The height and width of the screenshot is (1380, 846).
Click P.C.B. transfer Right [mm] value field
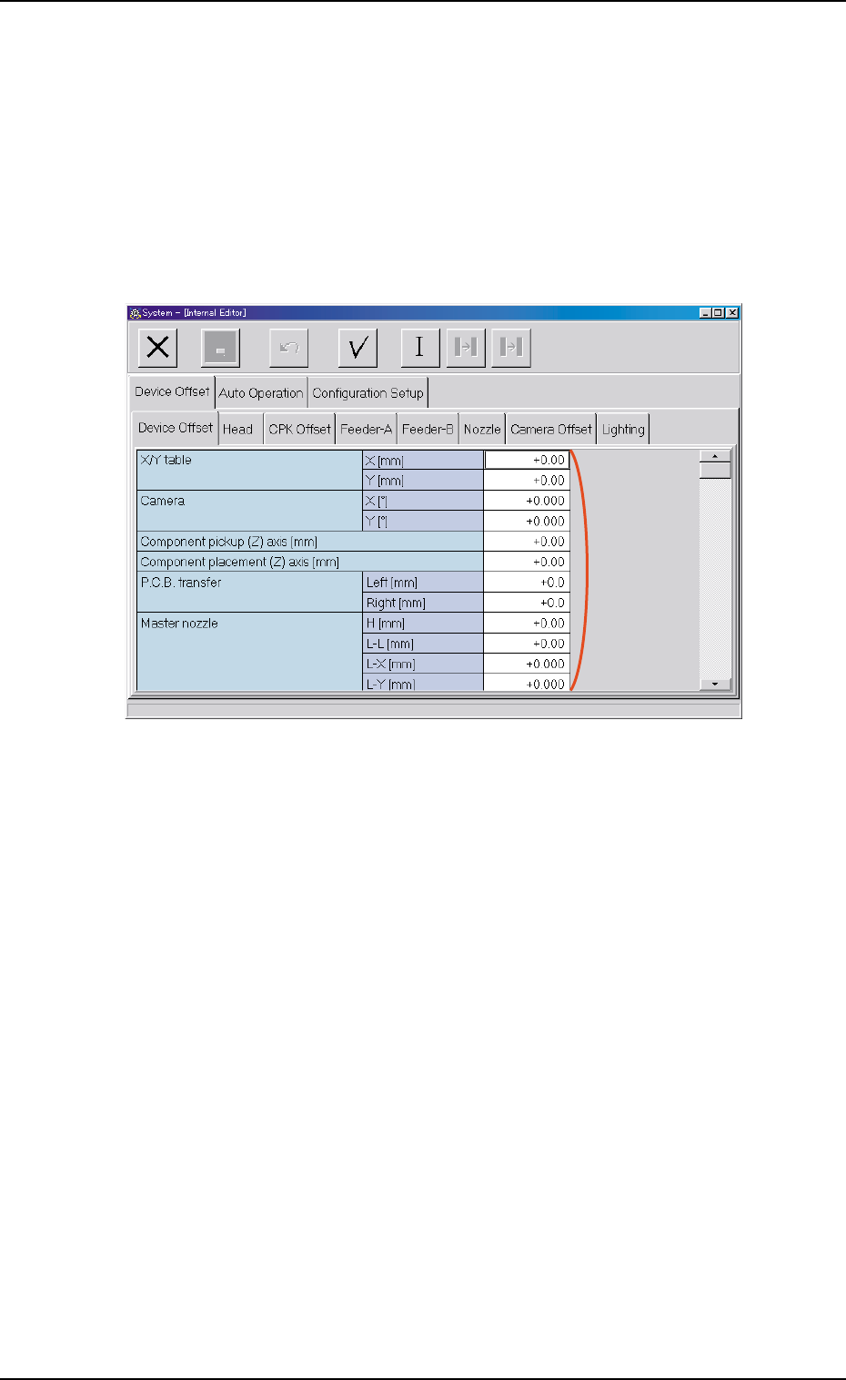point(527,603)
